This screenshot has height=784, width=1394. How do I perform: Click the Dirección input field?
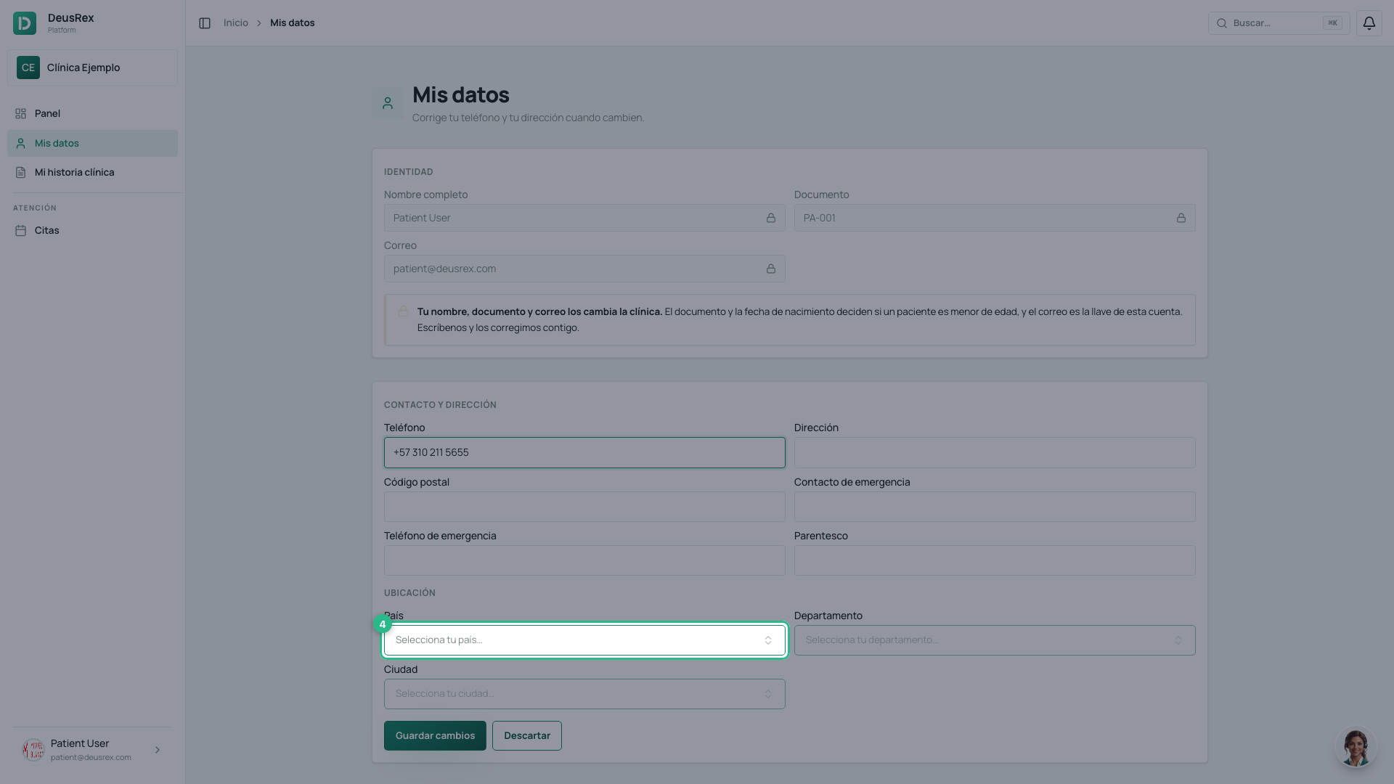coord(995,452)
